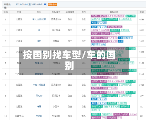
Task: Open the 宝马X3 car series link
Action: (x=39, y=116)
